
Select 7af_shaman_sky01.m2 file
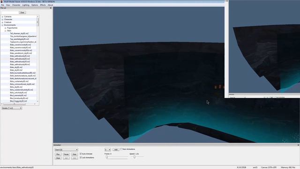click(x=19, y=33)
